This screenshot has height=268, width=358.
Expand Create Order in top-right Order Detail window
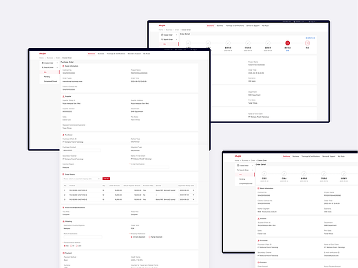[x=169, y=35]
